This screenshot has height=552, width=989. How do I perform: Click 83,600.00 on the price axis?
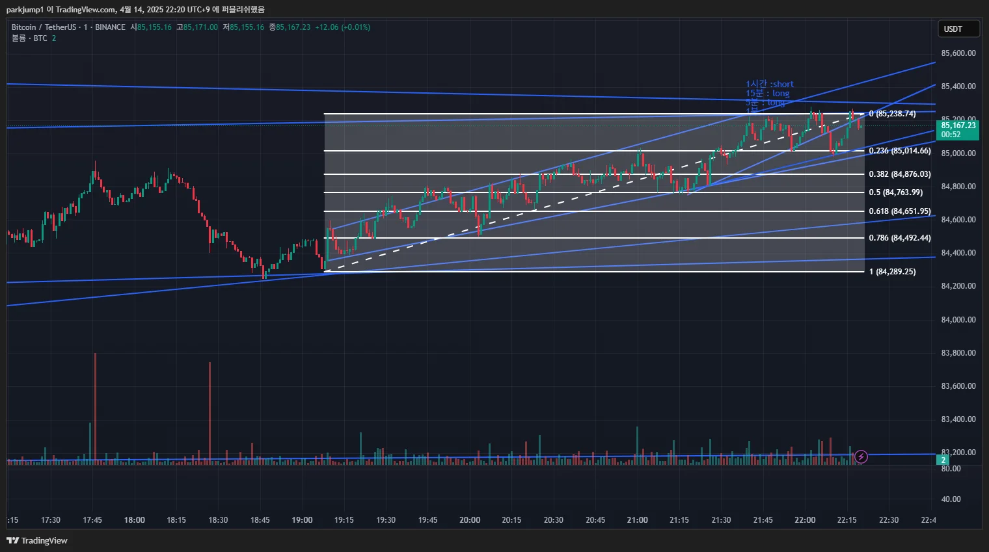pos(958,386)
